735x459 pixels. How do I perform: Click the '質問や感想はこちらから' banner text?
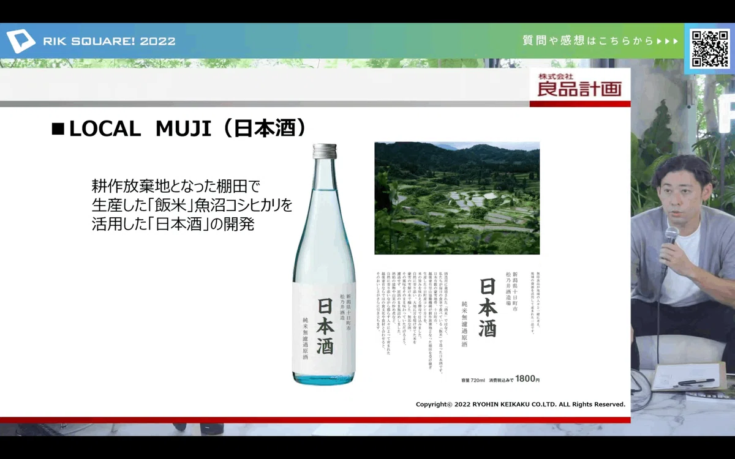588,41
